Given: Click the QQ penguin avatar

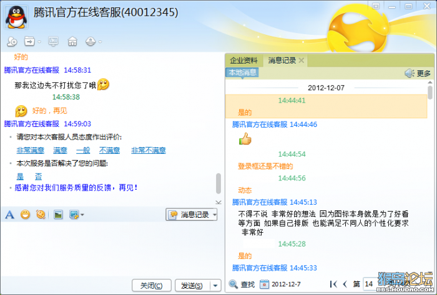Looking at the screenshot, I should (16, 17).
